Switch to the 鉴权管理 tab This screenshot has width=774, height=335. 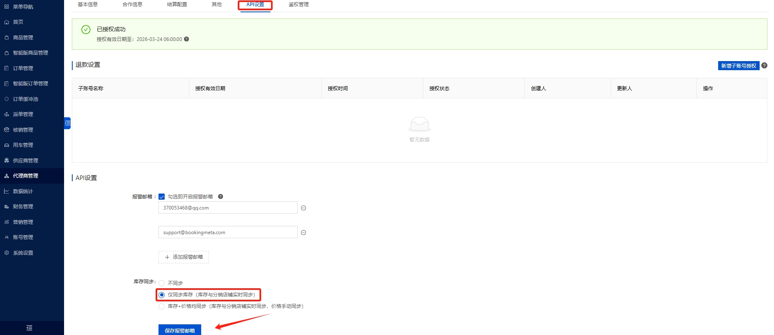click(299, 5)
